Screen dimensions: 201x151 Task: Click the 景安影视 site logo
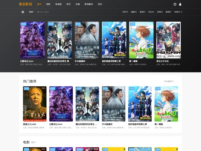(25, 4)
